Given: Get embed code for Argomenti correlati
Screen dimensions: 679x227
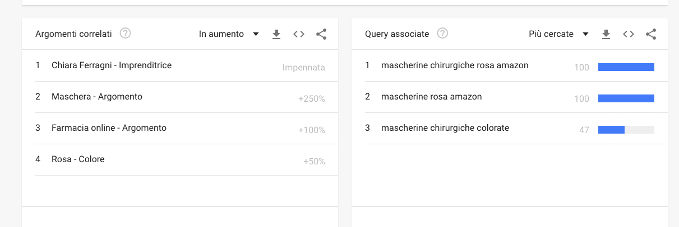Looking at the screenshot, I should 299,34.
